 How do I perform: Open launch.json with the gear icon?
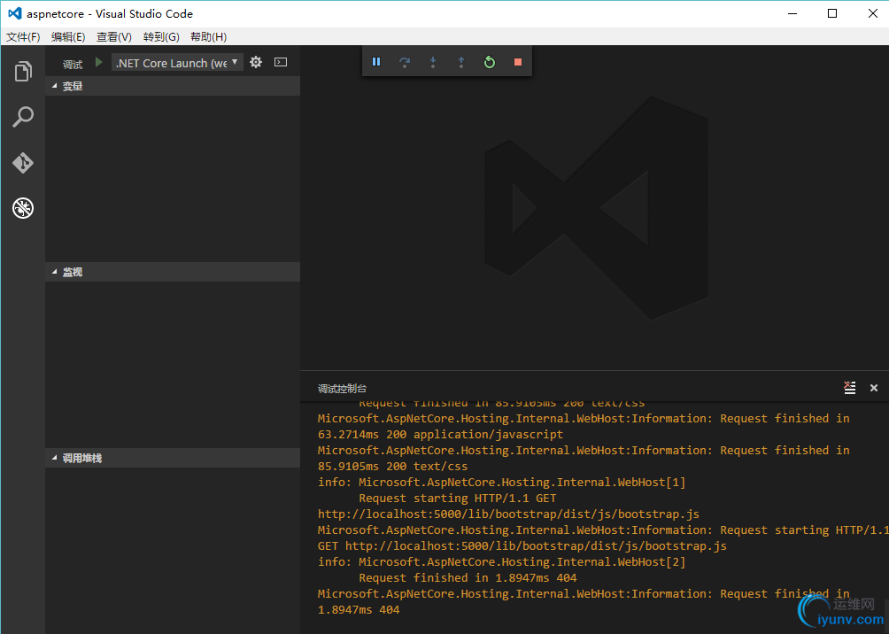point(256,62)
